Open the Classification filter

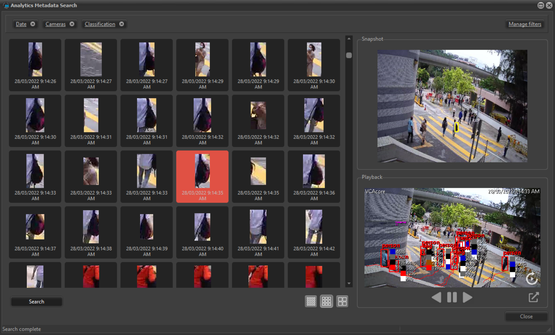[100, 24]
